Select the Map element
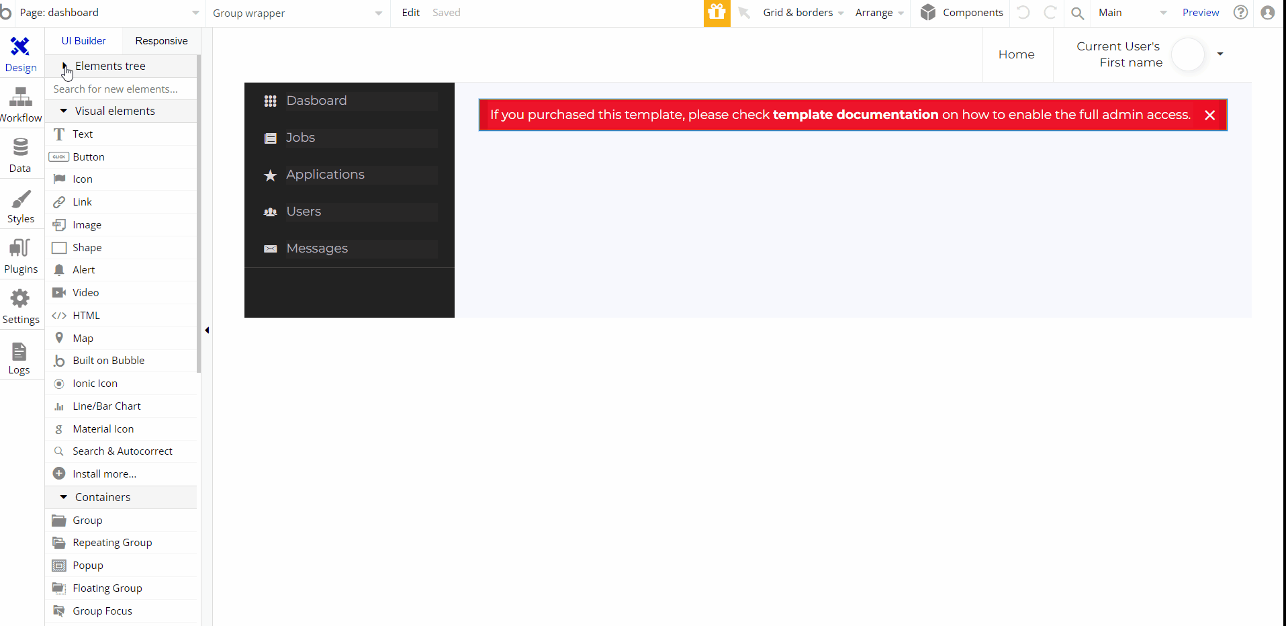1286x626 pixels. click(x=121, y=339)
